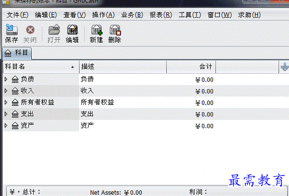The image size is (289, 196).
Task: Click the ¥0.00 total for 支出
Action: coord(205,114)
